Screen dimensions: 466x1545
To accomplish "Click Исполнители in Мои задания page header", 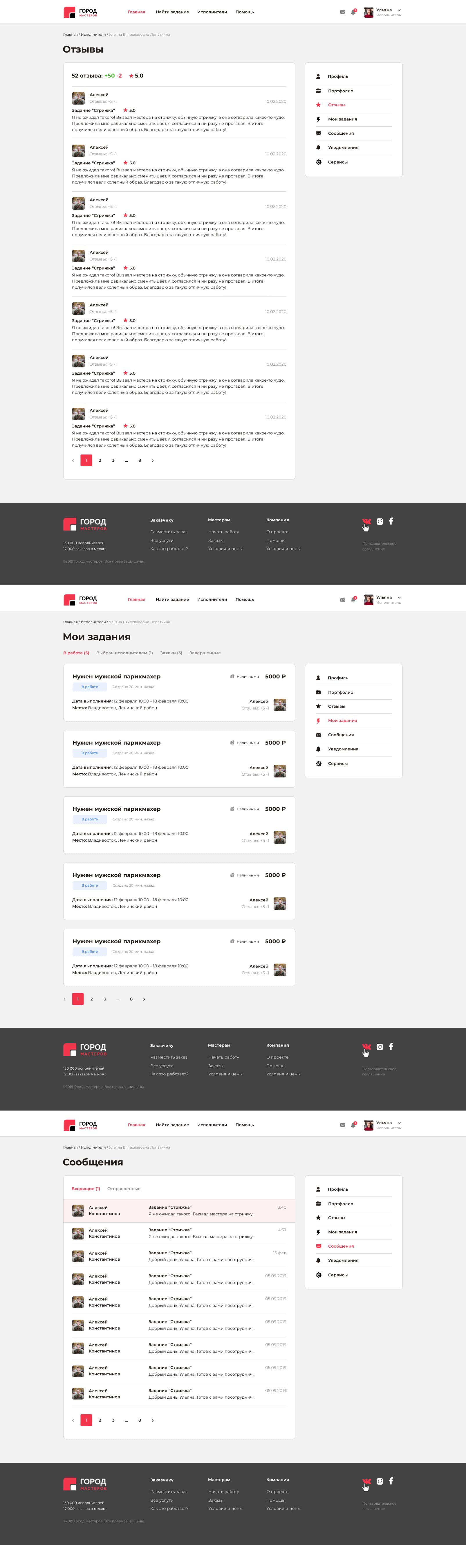I will click(x=212, y=599).
